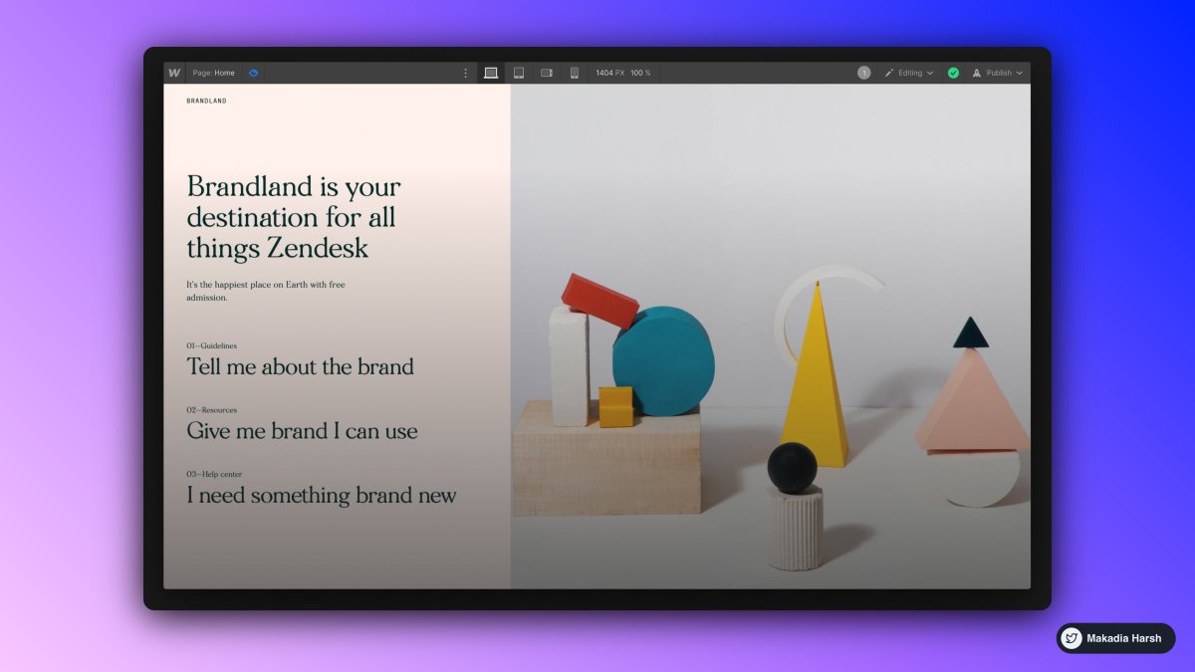Open the Editing mode dropdown
Viewport: 1195px width, 672px height.
930,73
